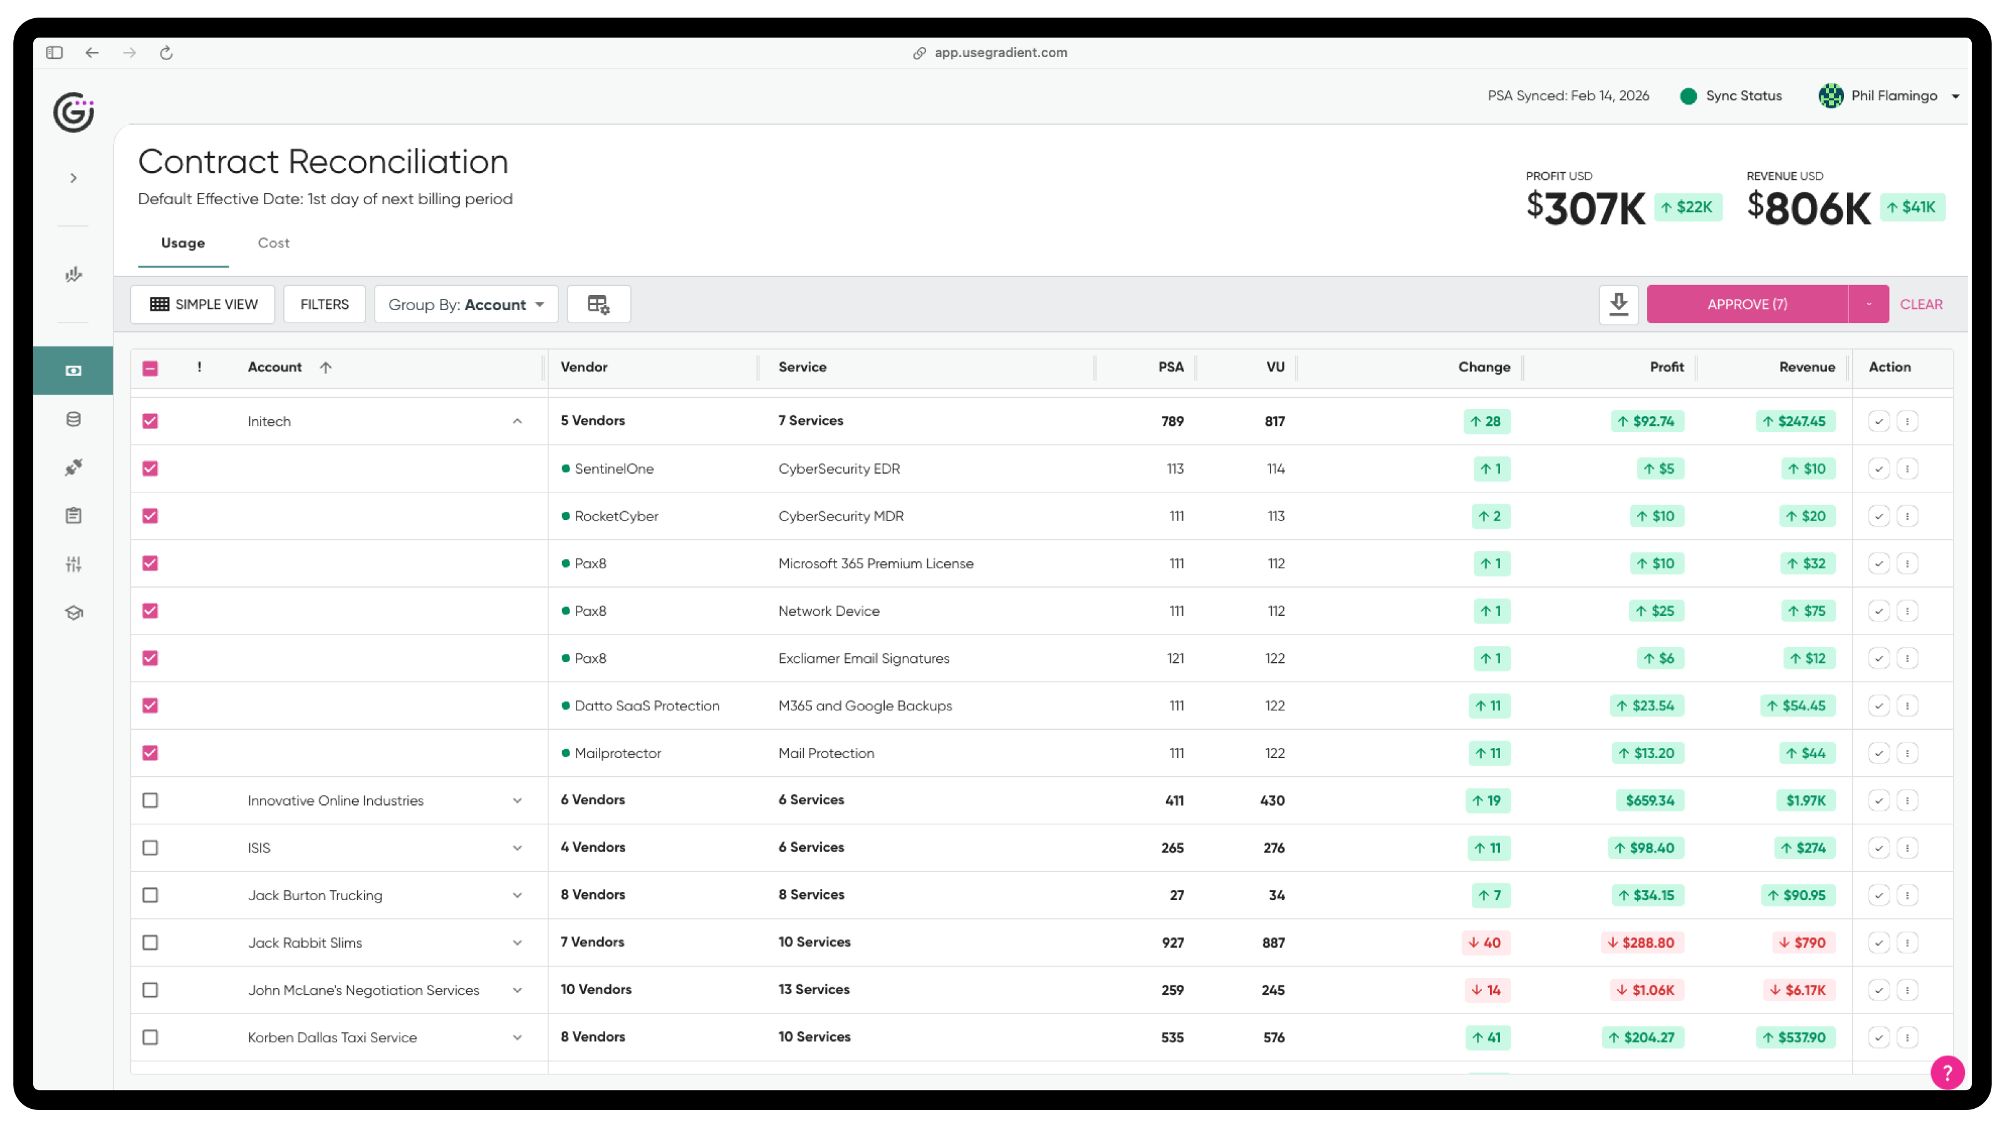
Task: Click the APPROVE (7) button
Action: (x=1747, y=303)
